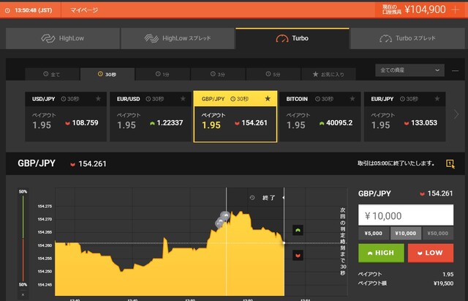Click the clock icon before 終了 label
468x301 pixels.
click(252, 198)
